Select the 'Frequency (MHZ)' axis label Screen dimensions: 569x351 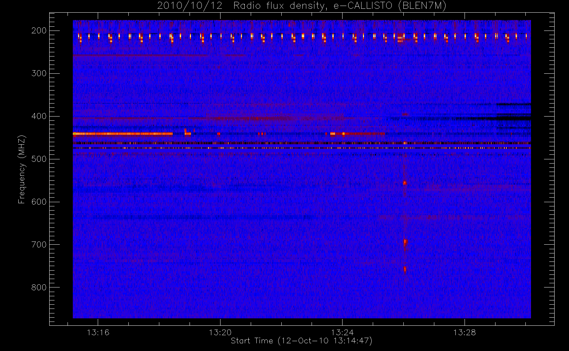[22, 169]
